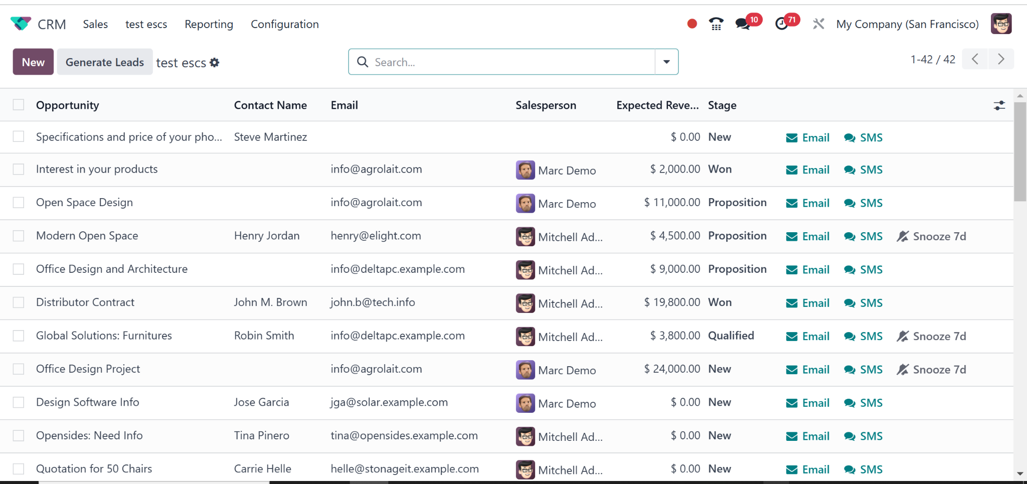Viewport: 1027px width, 484px height.
Task: Open the Reporting menu
Action: click(209, 24)
